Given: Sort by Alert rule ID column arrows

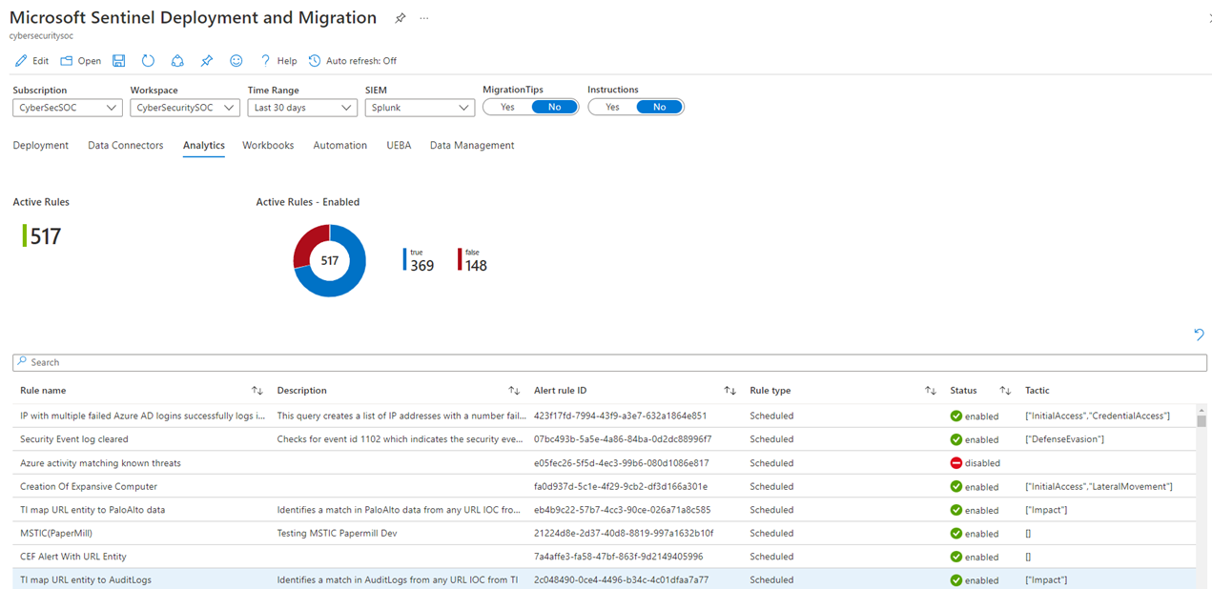Looking at the screenshot, I should point(729,391).
